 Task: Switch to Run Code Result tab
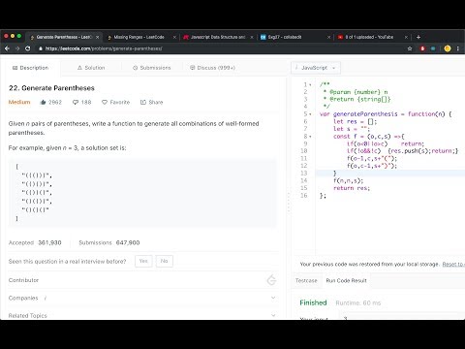click(346, 280)
